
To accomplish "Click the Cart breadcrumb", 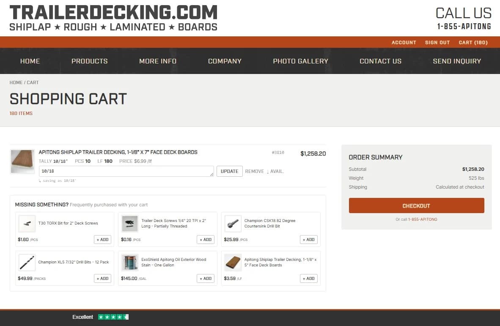I will [x=33, y=82].
